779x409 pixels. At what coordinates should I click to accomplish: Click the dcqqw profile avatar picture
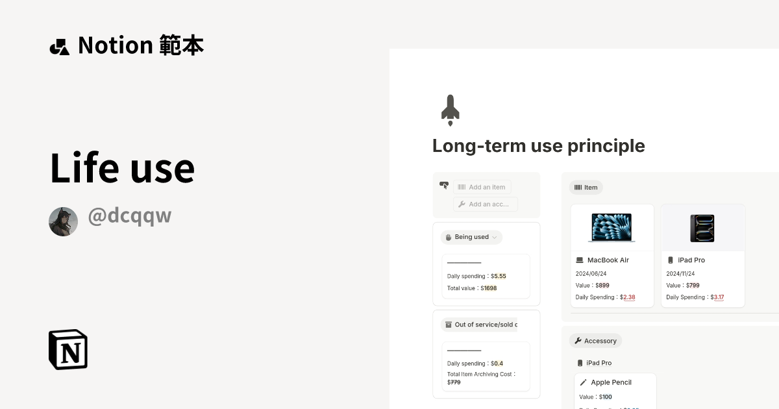[x=63, y=221]
